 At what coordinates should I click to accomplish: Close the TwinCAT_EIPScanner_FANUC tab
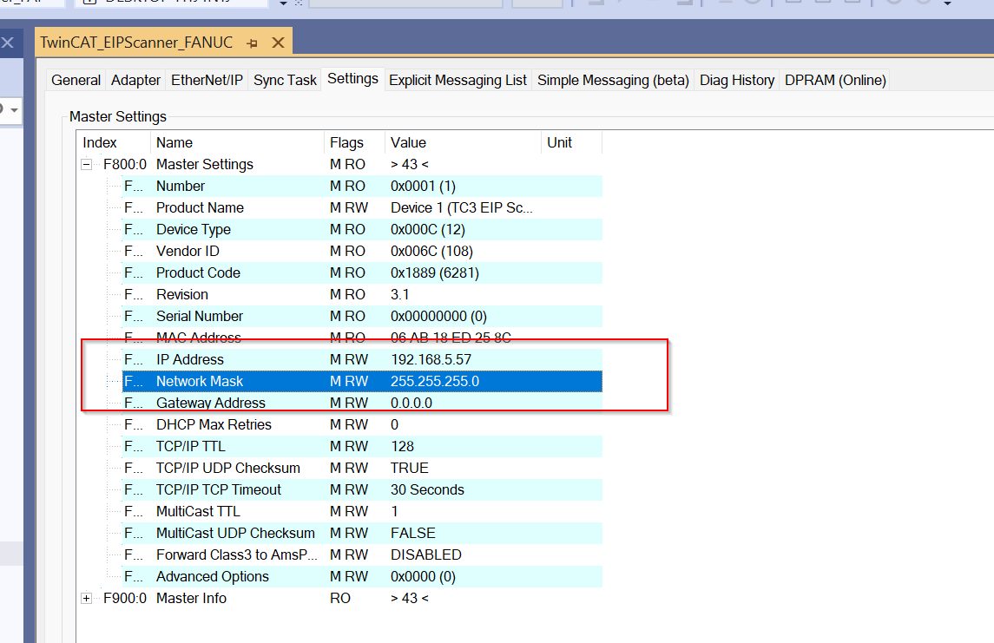[x=278, y=43]
